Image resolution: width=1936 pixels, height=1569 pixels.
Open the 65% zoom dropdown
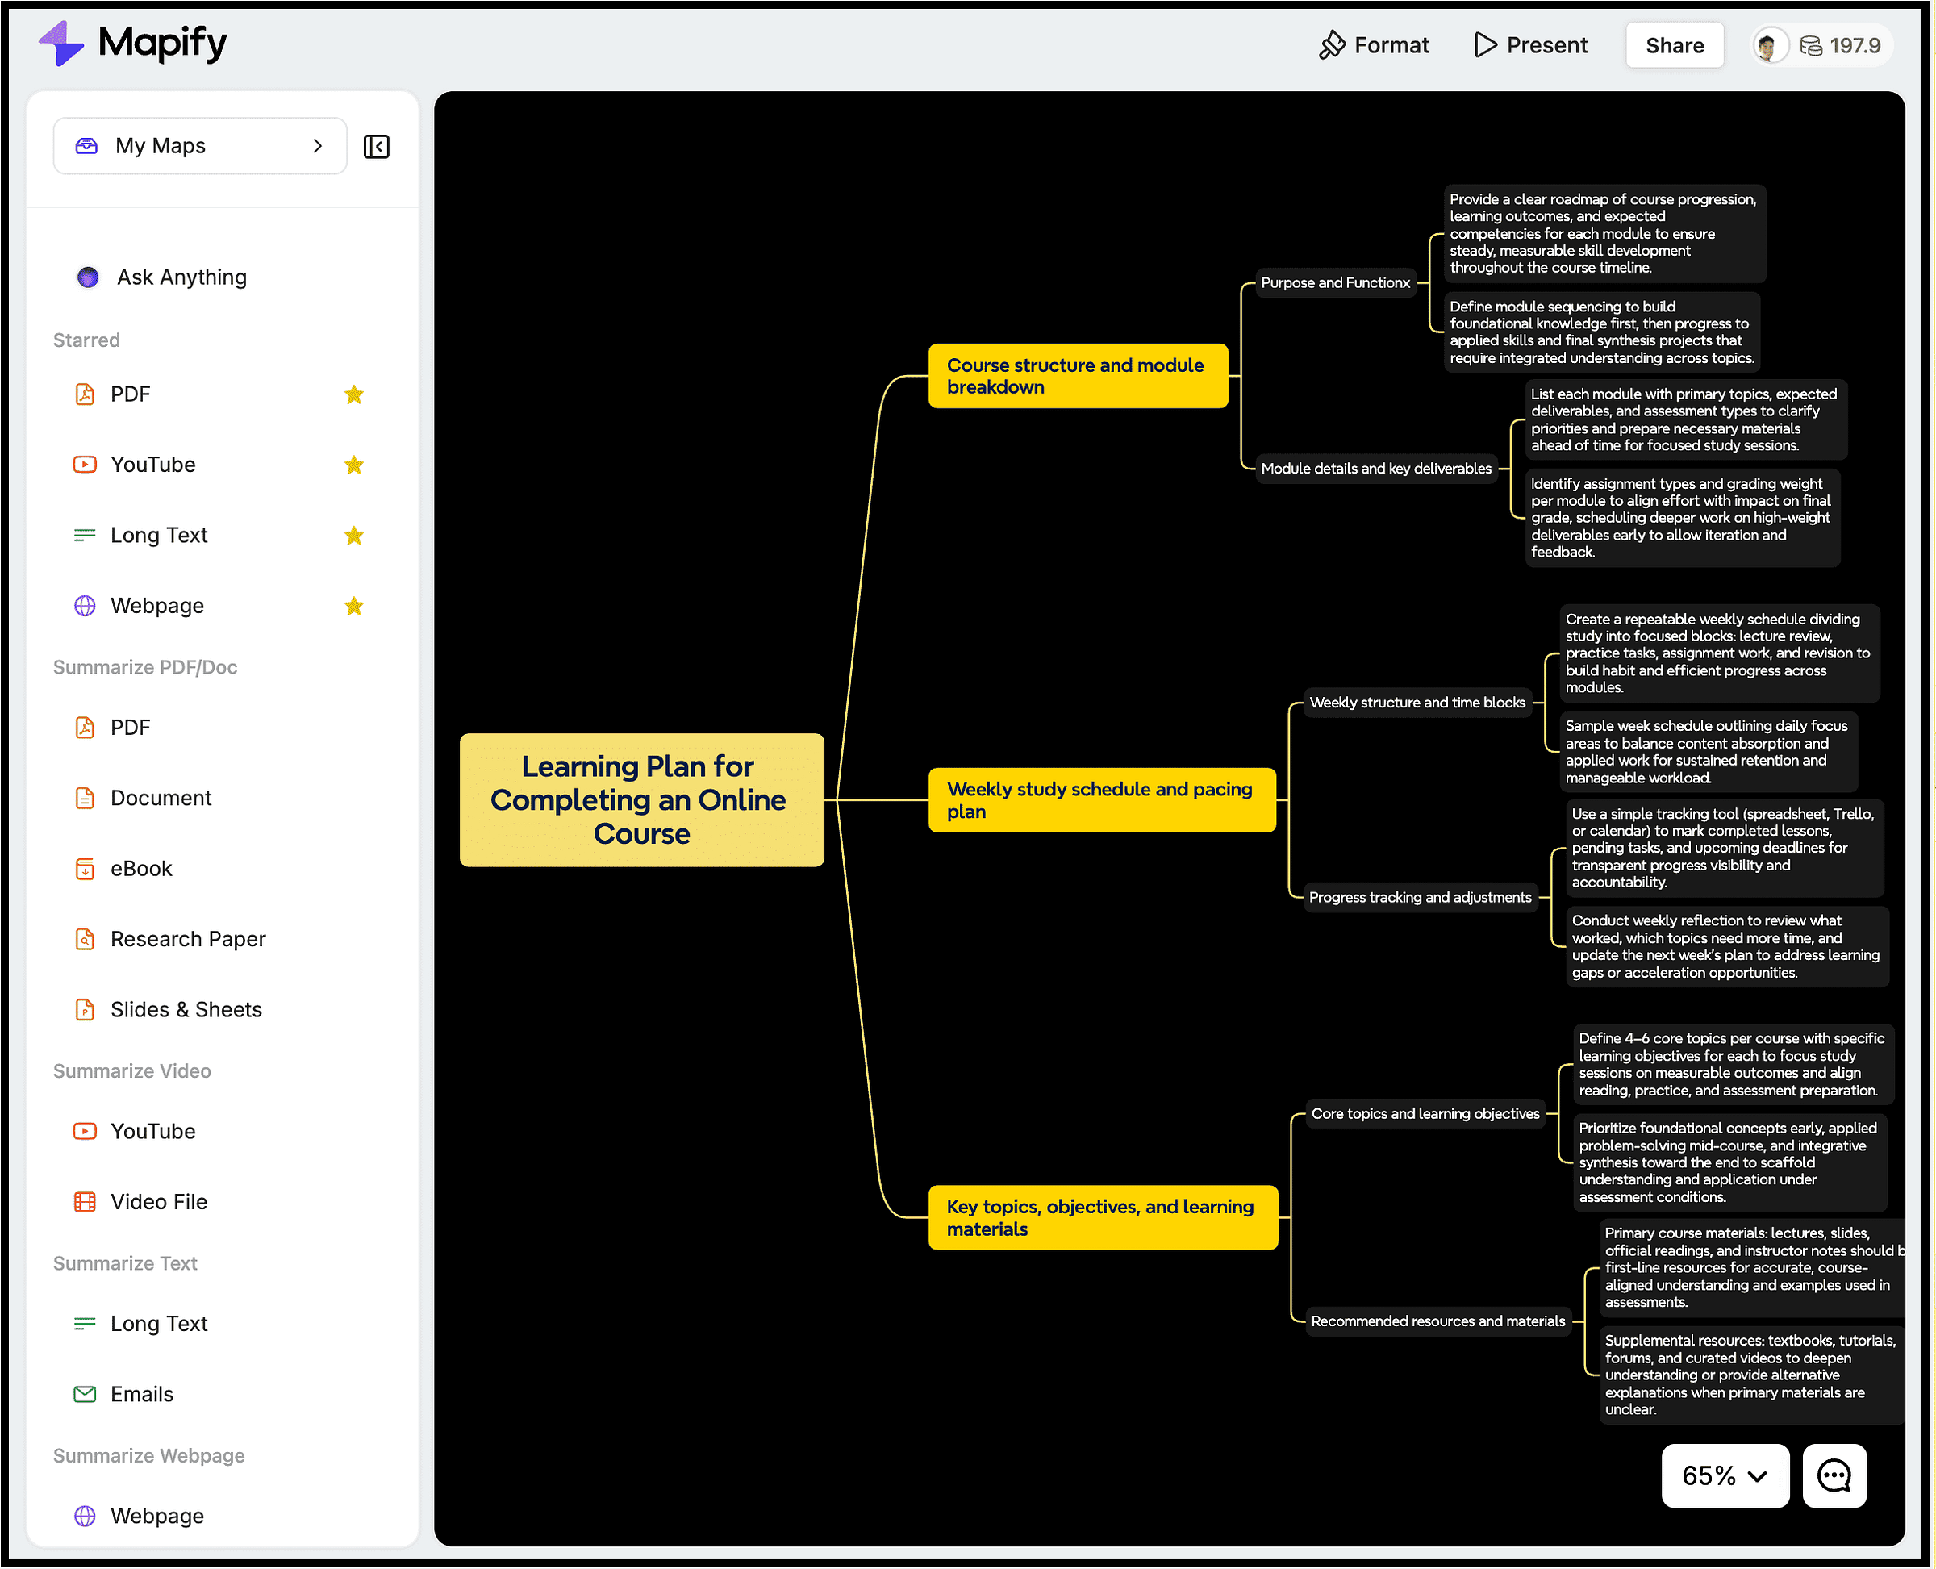point(1724,1475)
